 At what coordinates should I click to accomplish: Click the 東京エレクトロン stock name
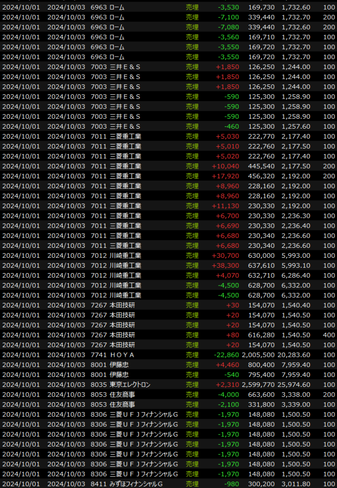tap(130, 385)
